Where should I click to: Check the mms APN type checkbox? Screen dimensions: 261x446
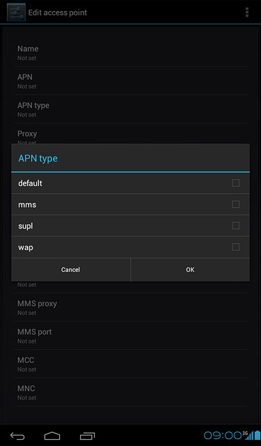[235, 204]
